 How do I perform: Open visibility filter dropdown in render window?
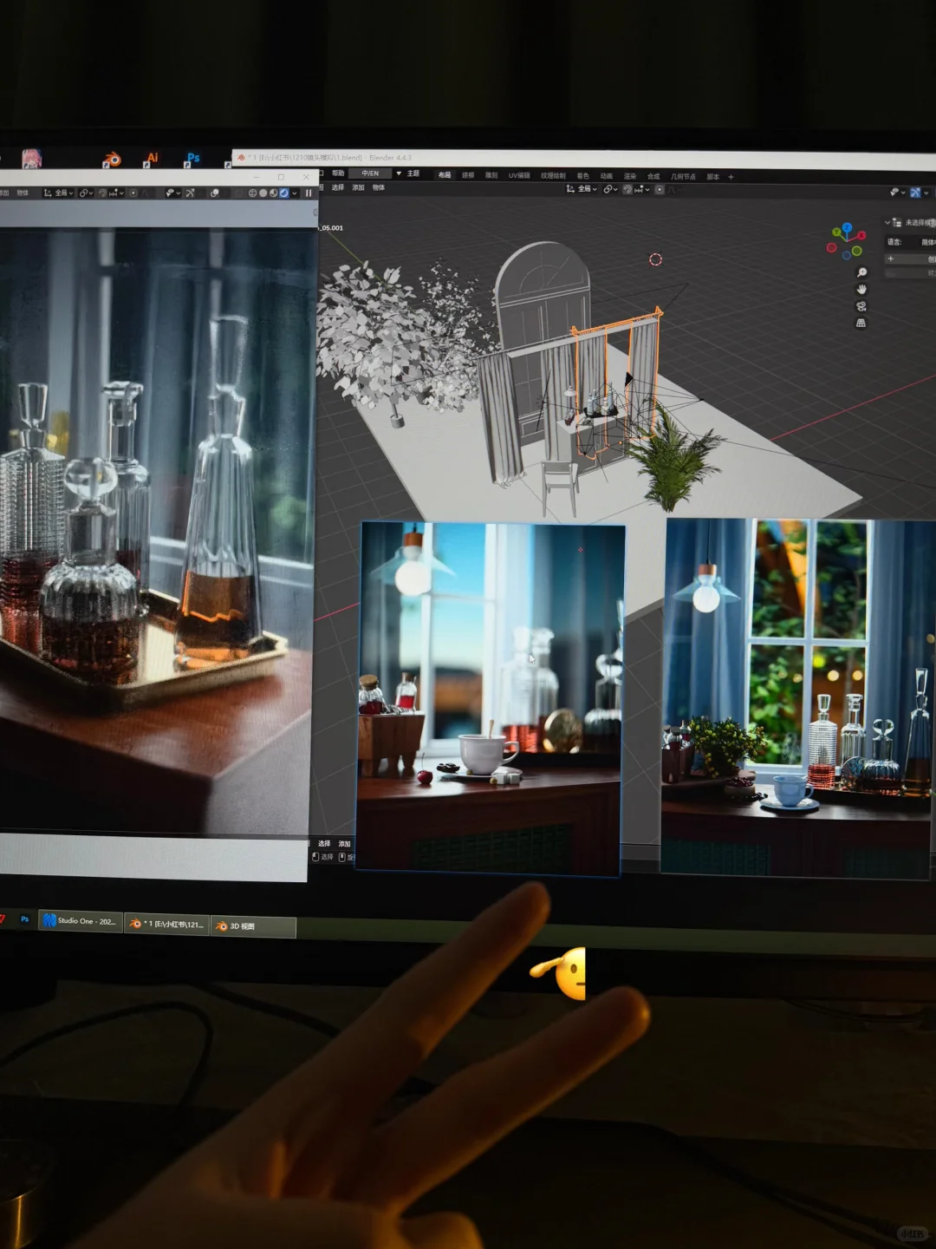[172, 193]
